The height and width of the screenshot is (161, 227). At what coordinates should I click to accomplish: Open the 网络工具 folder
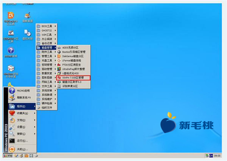(x=47, y=82)
